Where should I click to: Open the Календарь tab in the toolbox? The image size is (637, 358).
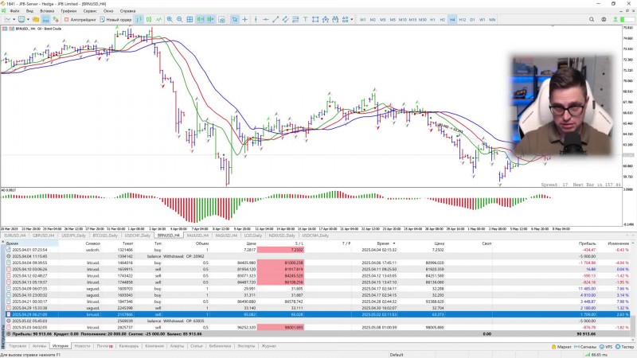click(129, 346)
